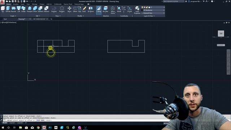Add a new drawing tab with plus
The width and height of the screenshot is (231, 130).
click(51, 19)
